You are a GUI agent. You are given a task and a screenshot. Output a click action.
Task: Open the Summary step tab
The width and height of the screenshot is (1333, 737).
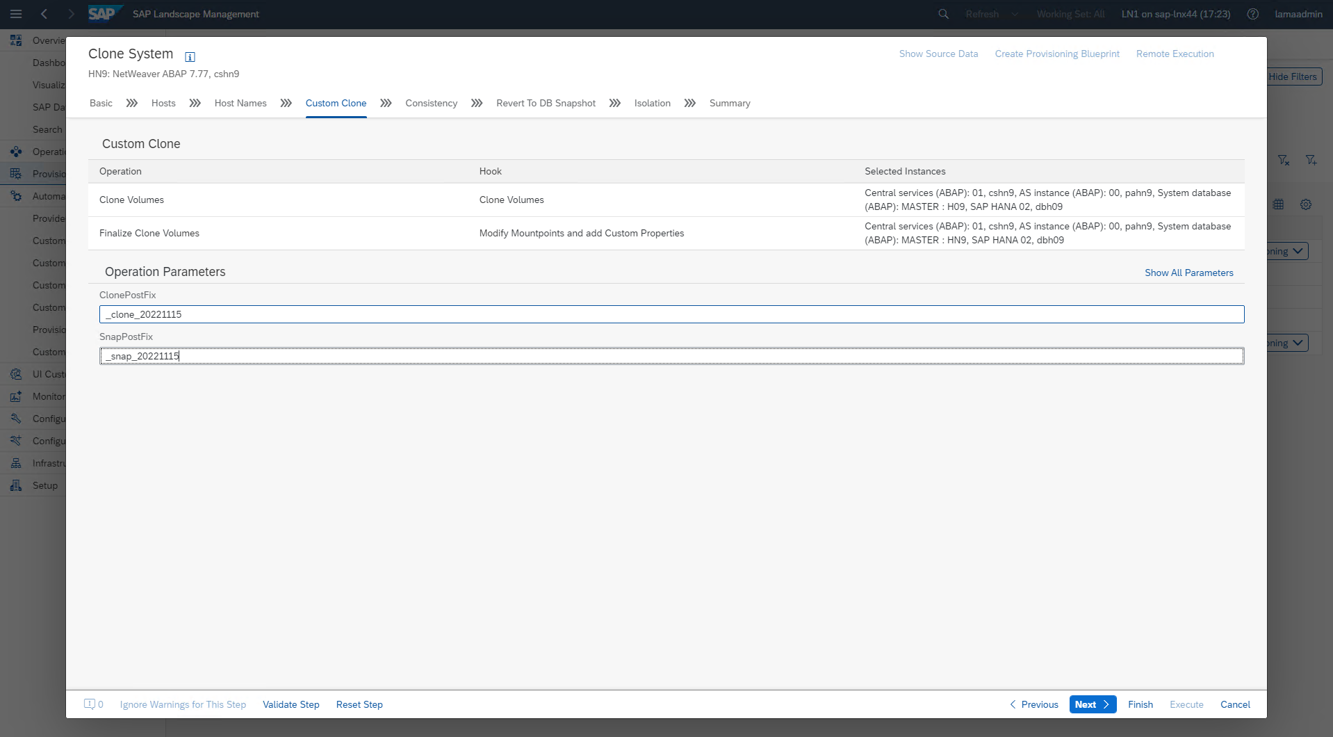pos(729,103)
